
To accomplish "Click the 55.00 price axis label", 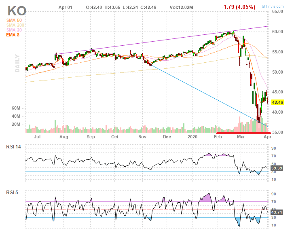I will click(277, 52).
